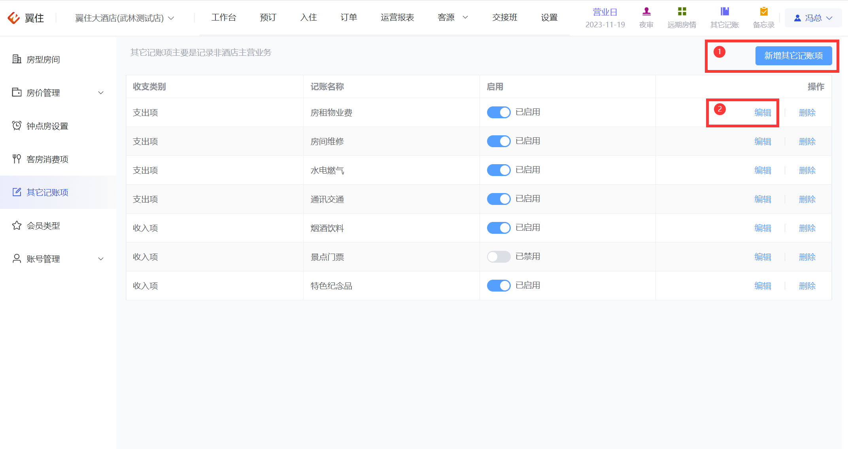
Task: Edit the 房间维修 entry
Action: click(x=763, y=142)
